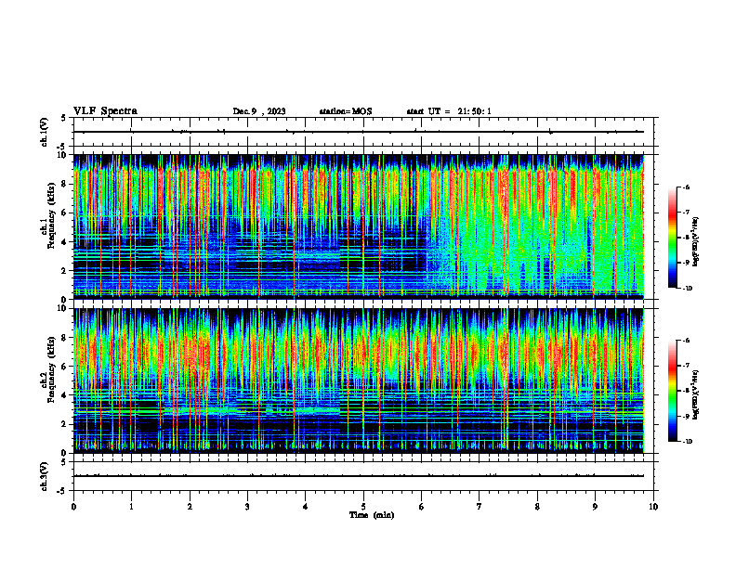This screenshot has width=736, height=568.
Task: Click the ch.2 spectrogram panel
Action: click(x=359, y=381)
